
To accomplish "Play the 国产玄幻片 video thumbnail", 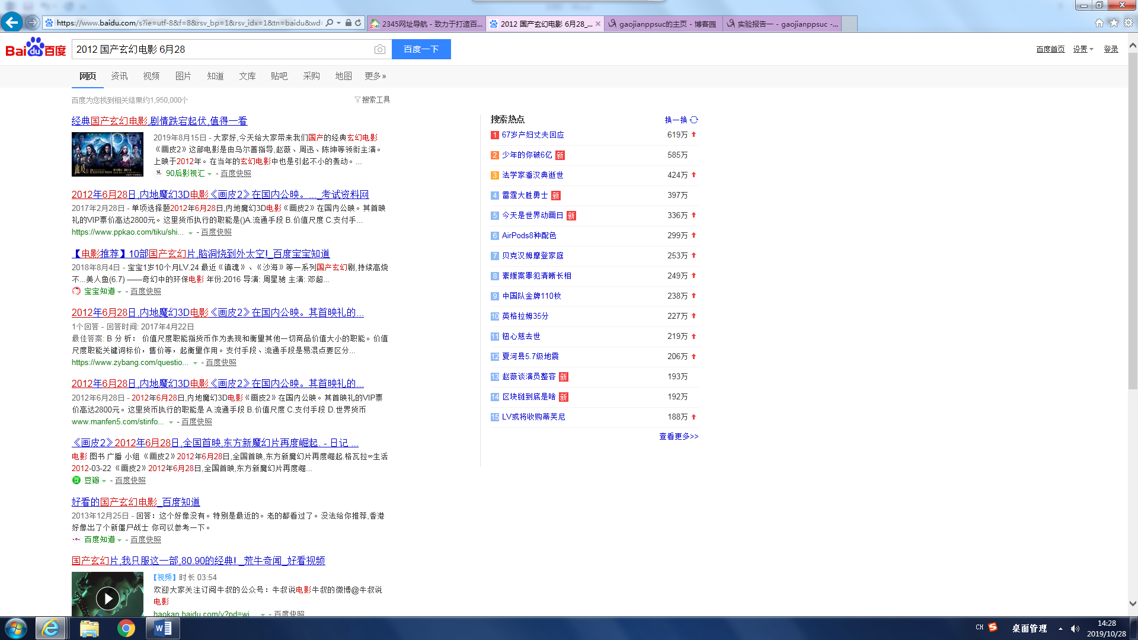I will coord(107,598).
